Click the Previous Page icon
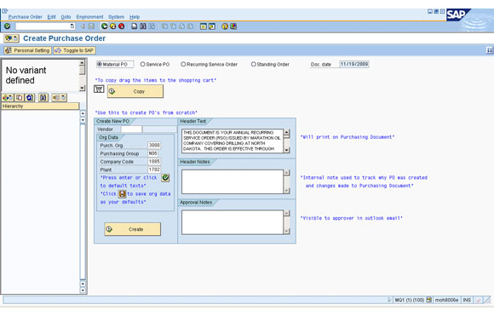 [173, 26]
